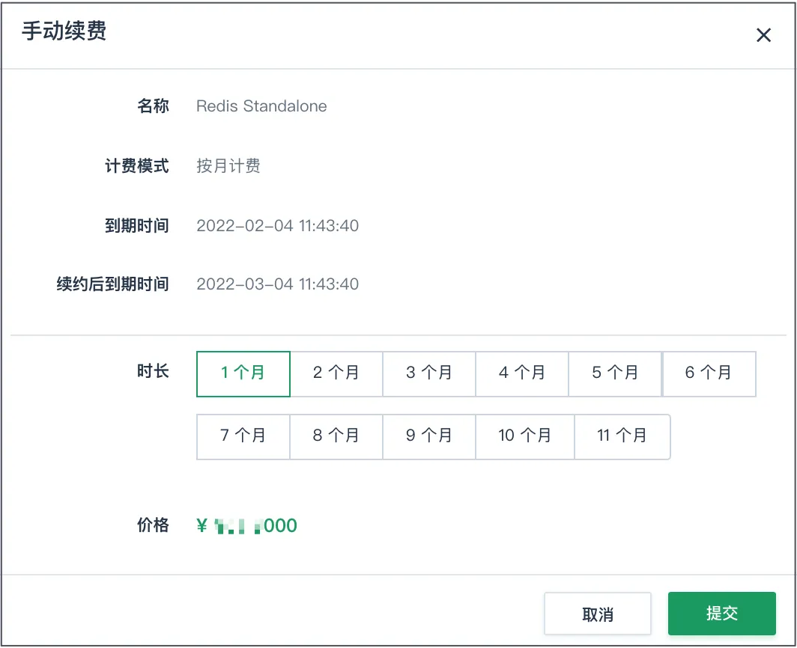Click the 时长 label
797x648 pixels.
click(153, 370)
